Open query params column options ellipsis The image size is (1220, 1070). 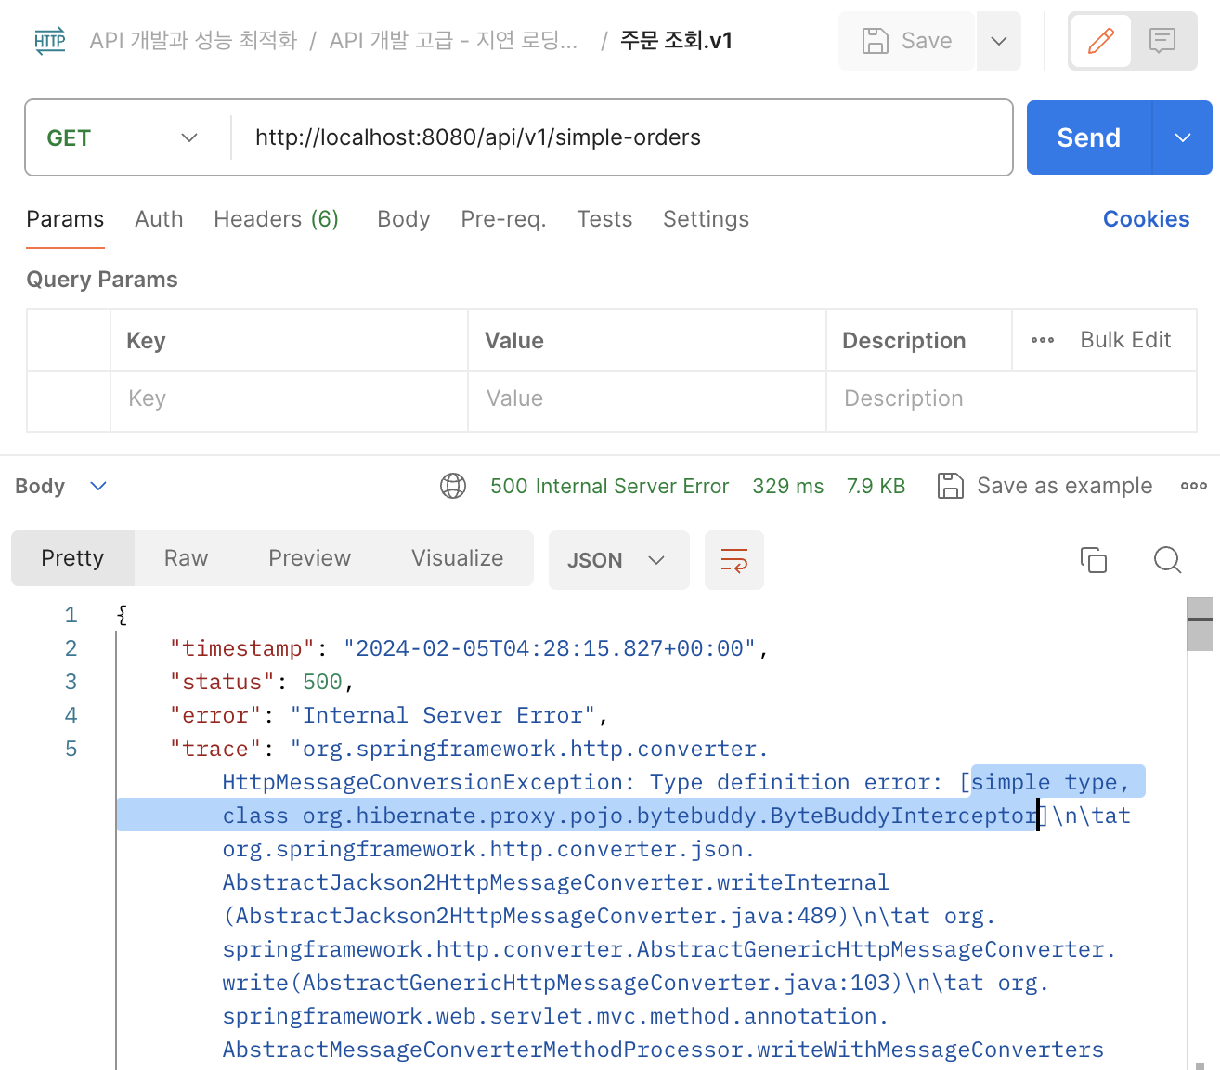(1043, 340)
